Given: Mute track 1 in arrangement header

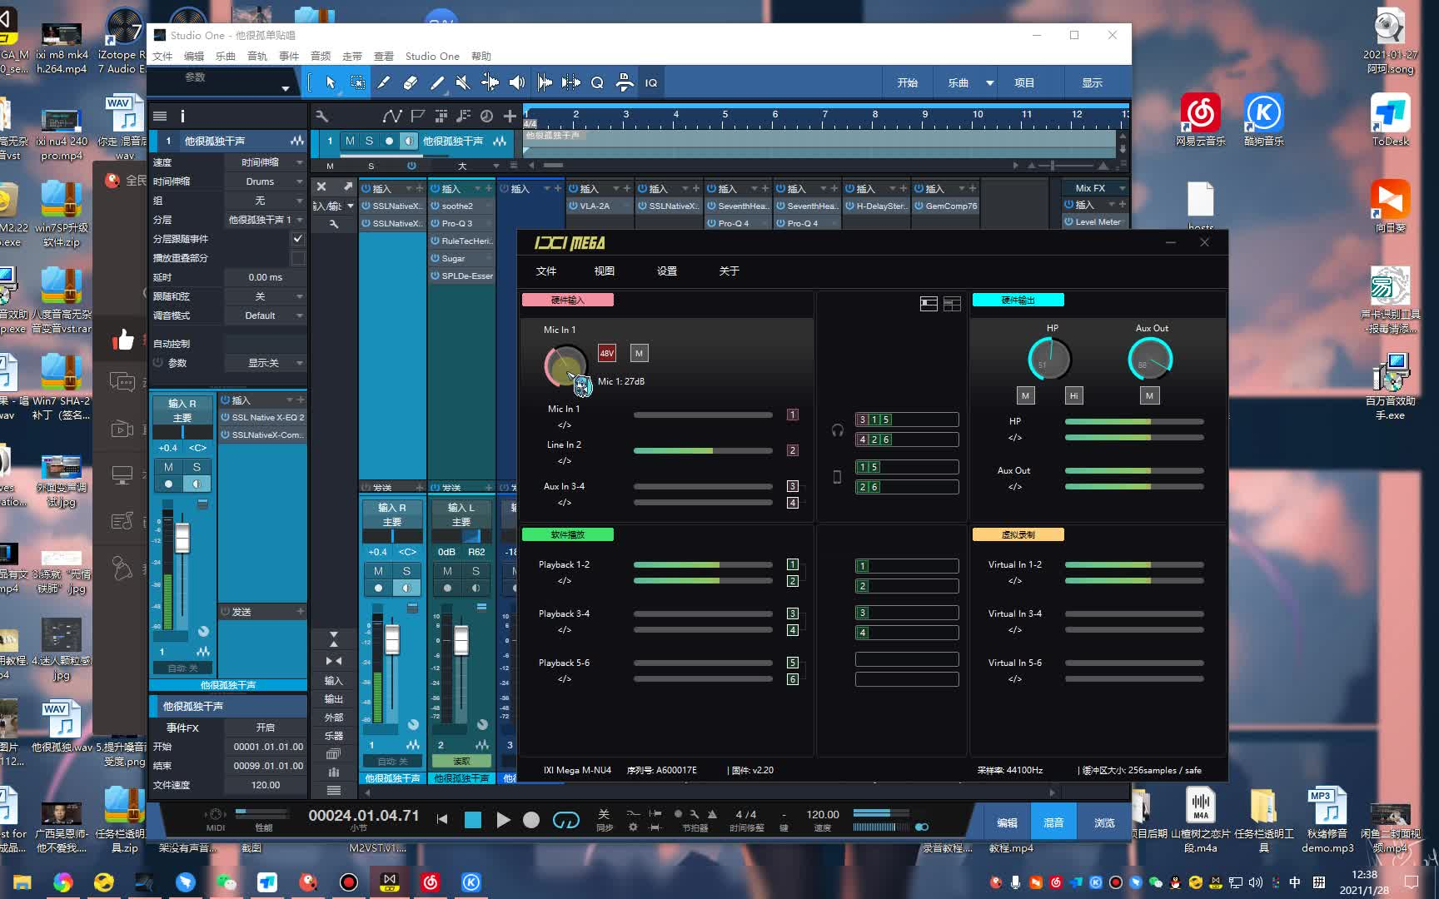Looking at the screenshot, I should coord(351,141).
